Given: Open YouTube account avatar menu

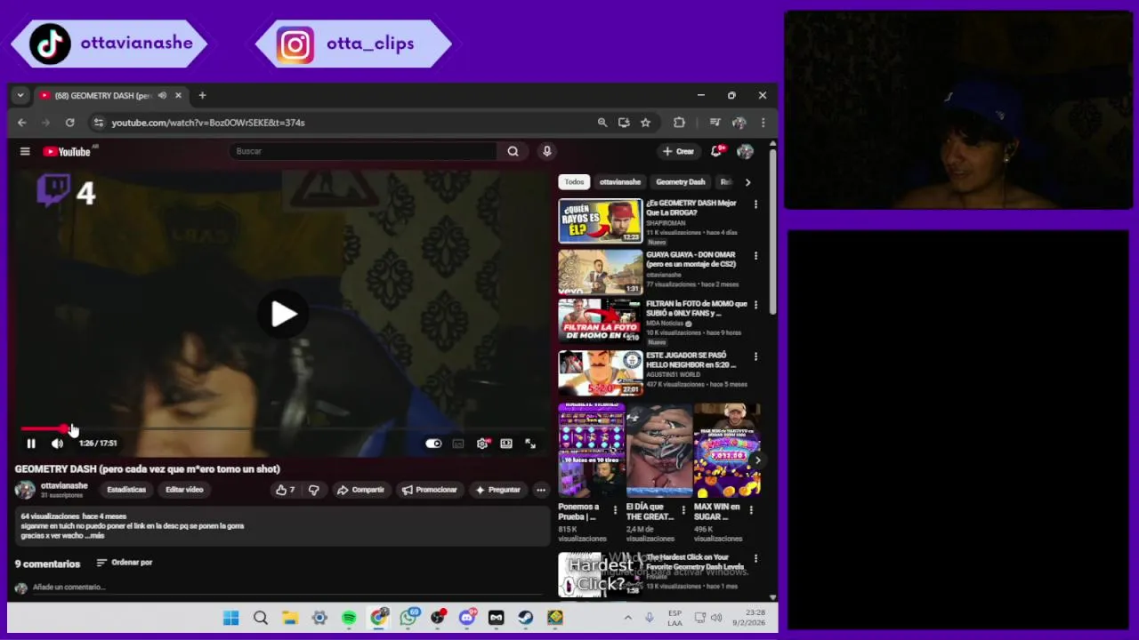Looking at the screenshot, I should coord(745,151).
